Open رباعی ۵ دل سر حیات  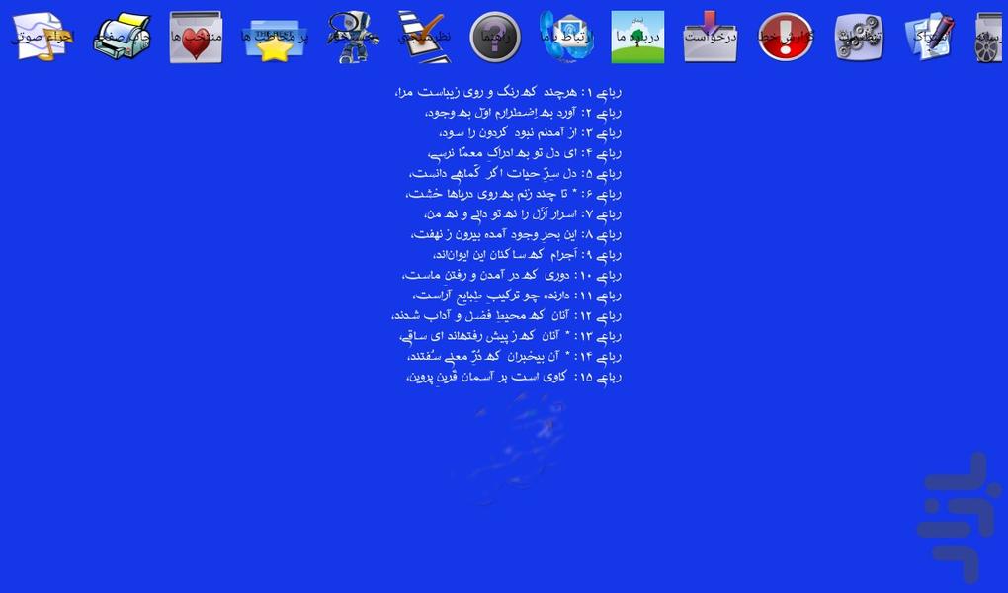tap(516, 174)
